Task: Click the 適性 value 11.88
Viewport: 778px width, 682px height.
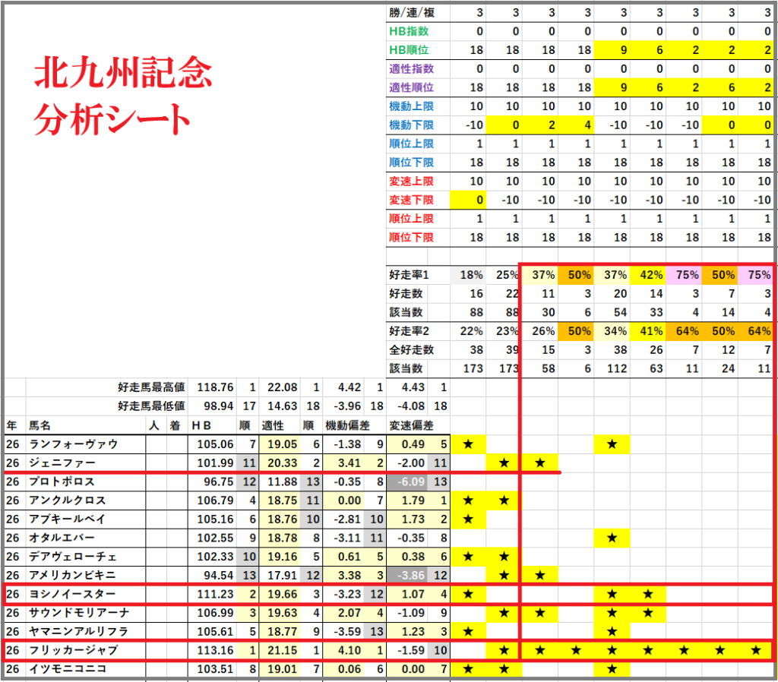Action: 283,482
